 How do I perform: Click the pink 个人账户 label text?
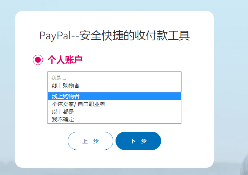tap(65, 60)
